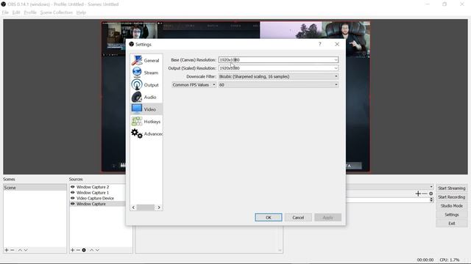Click Start Recording
This screenshot has width=471, height=264.
click(x=451, y=197)
